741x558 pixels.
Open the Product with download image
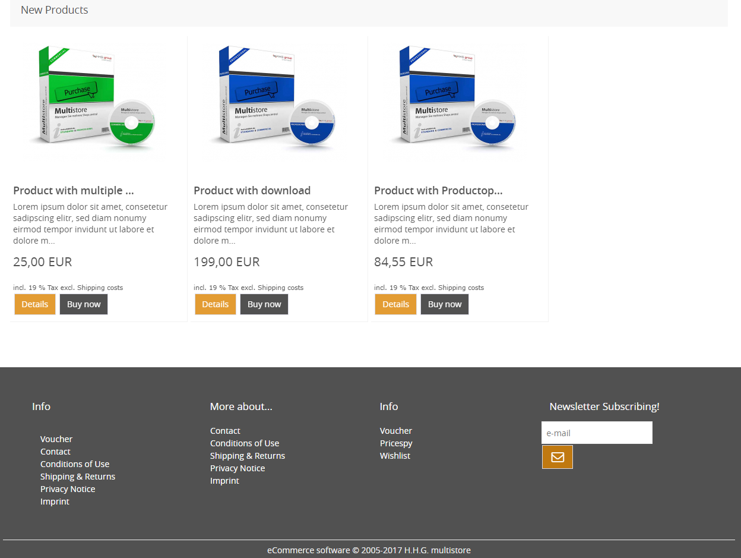[x=278, y=98]
